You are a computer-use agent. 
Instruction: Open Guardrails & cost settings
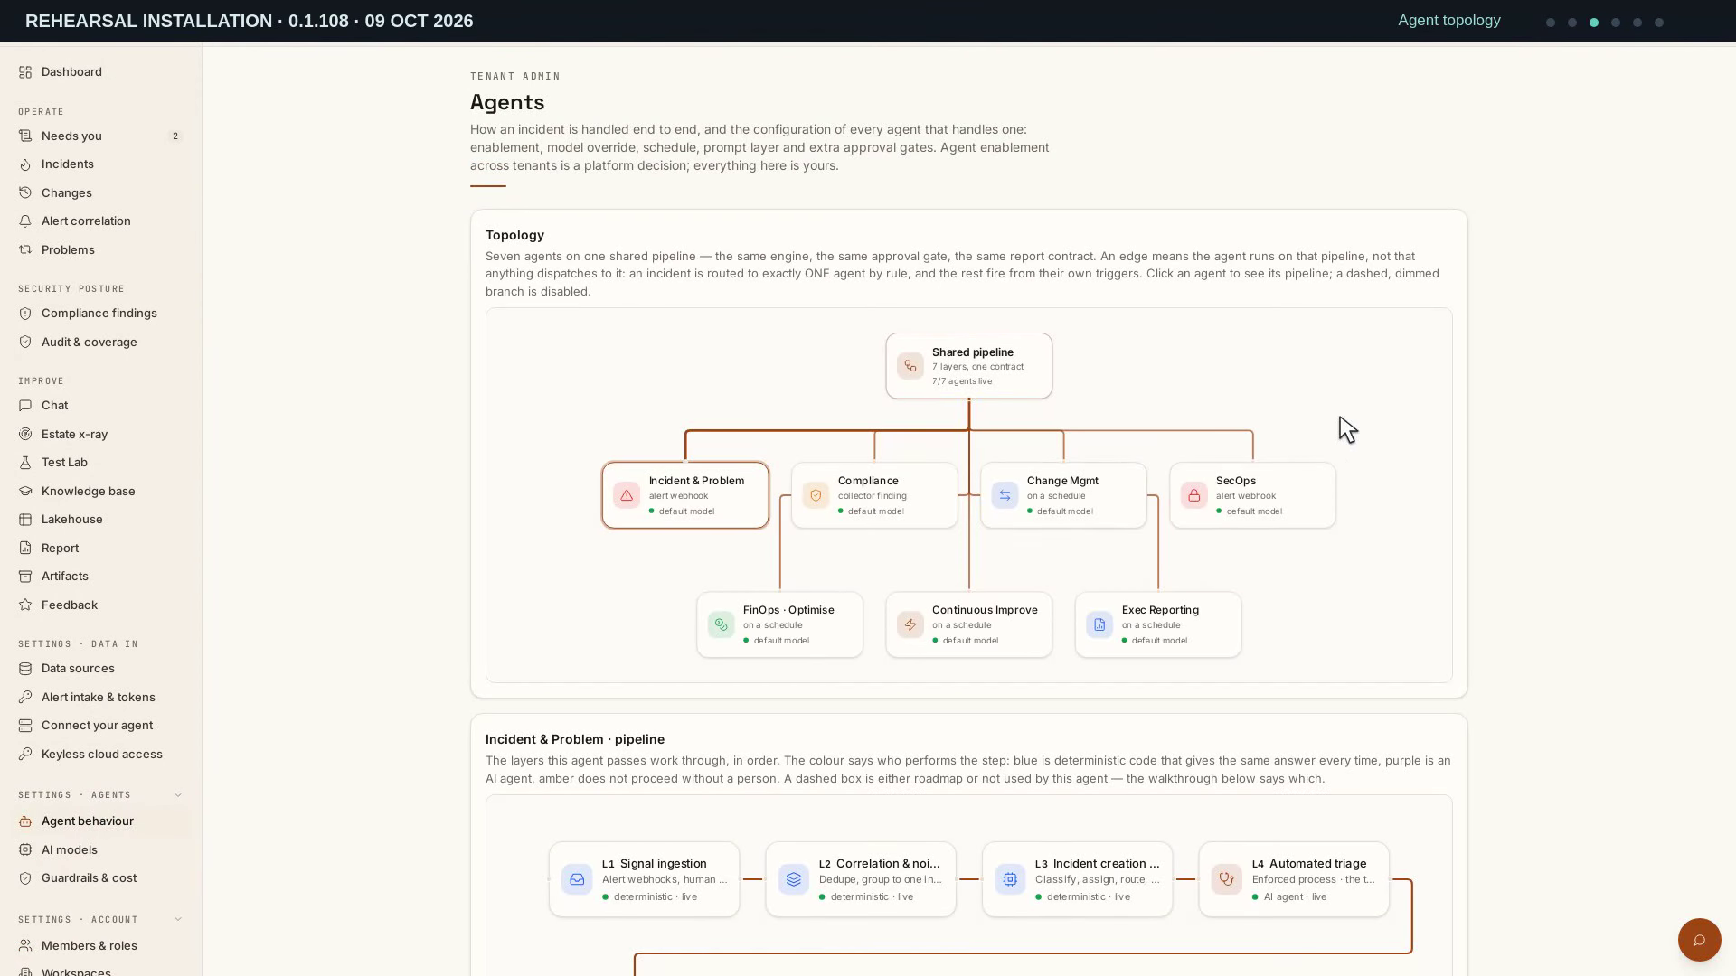point(100,878)
